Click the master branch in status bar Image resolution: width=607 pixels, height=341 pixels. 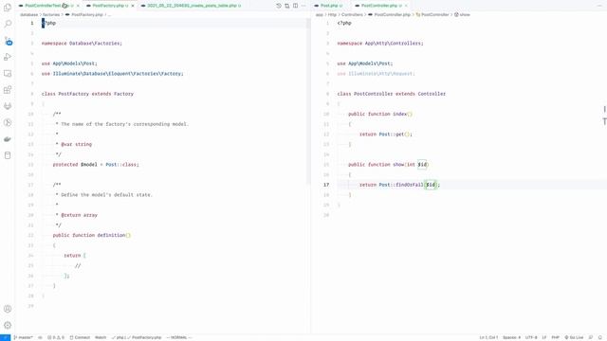coord(23,337)
